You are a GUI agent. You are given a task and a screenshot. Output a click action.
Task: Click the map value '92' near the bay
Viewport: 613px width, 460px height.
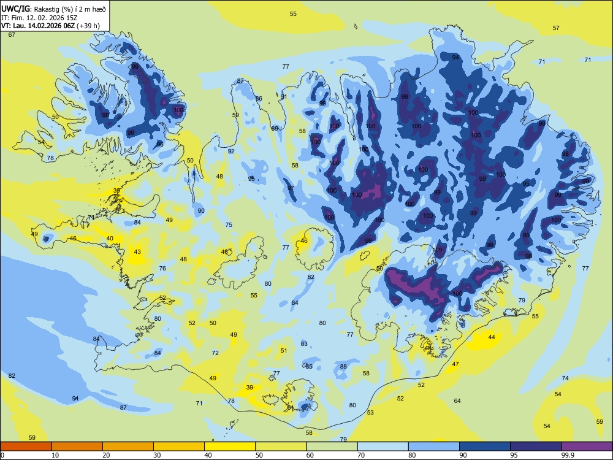231,151
